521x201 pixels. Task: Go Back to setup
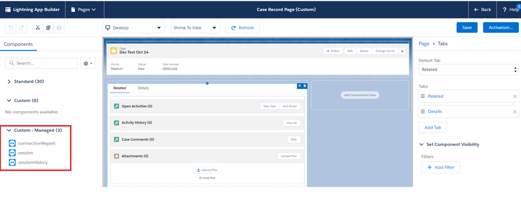tap(482, 9)
